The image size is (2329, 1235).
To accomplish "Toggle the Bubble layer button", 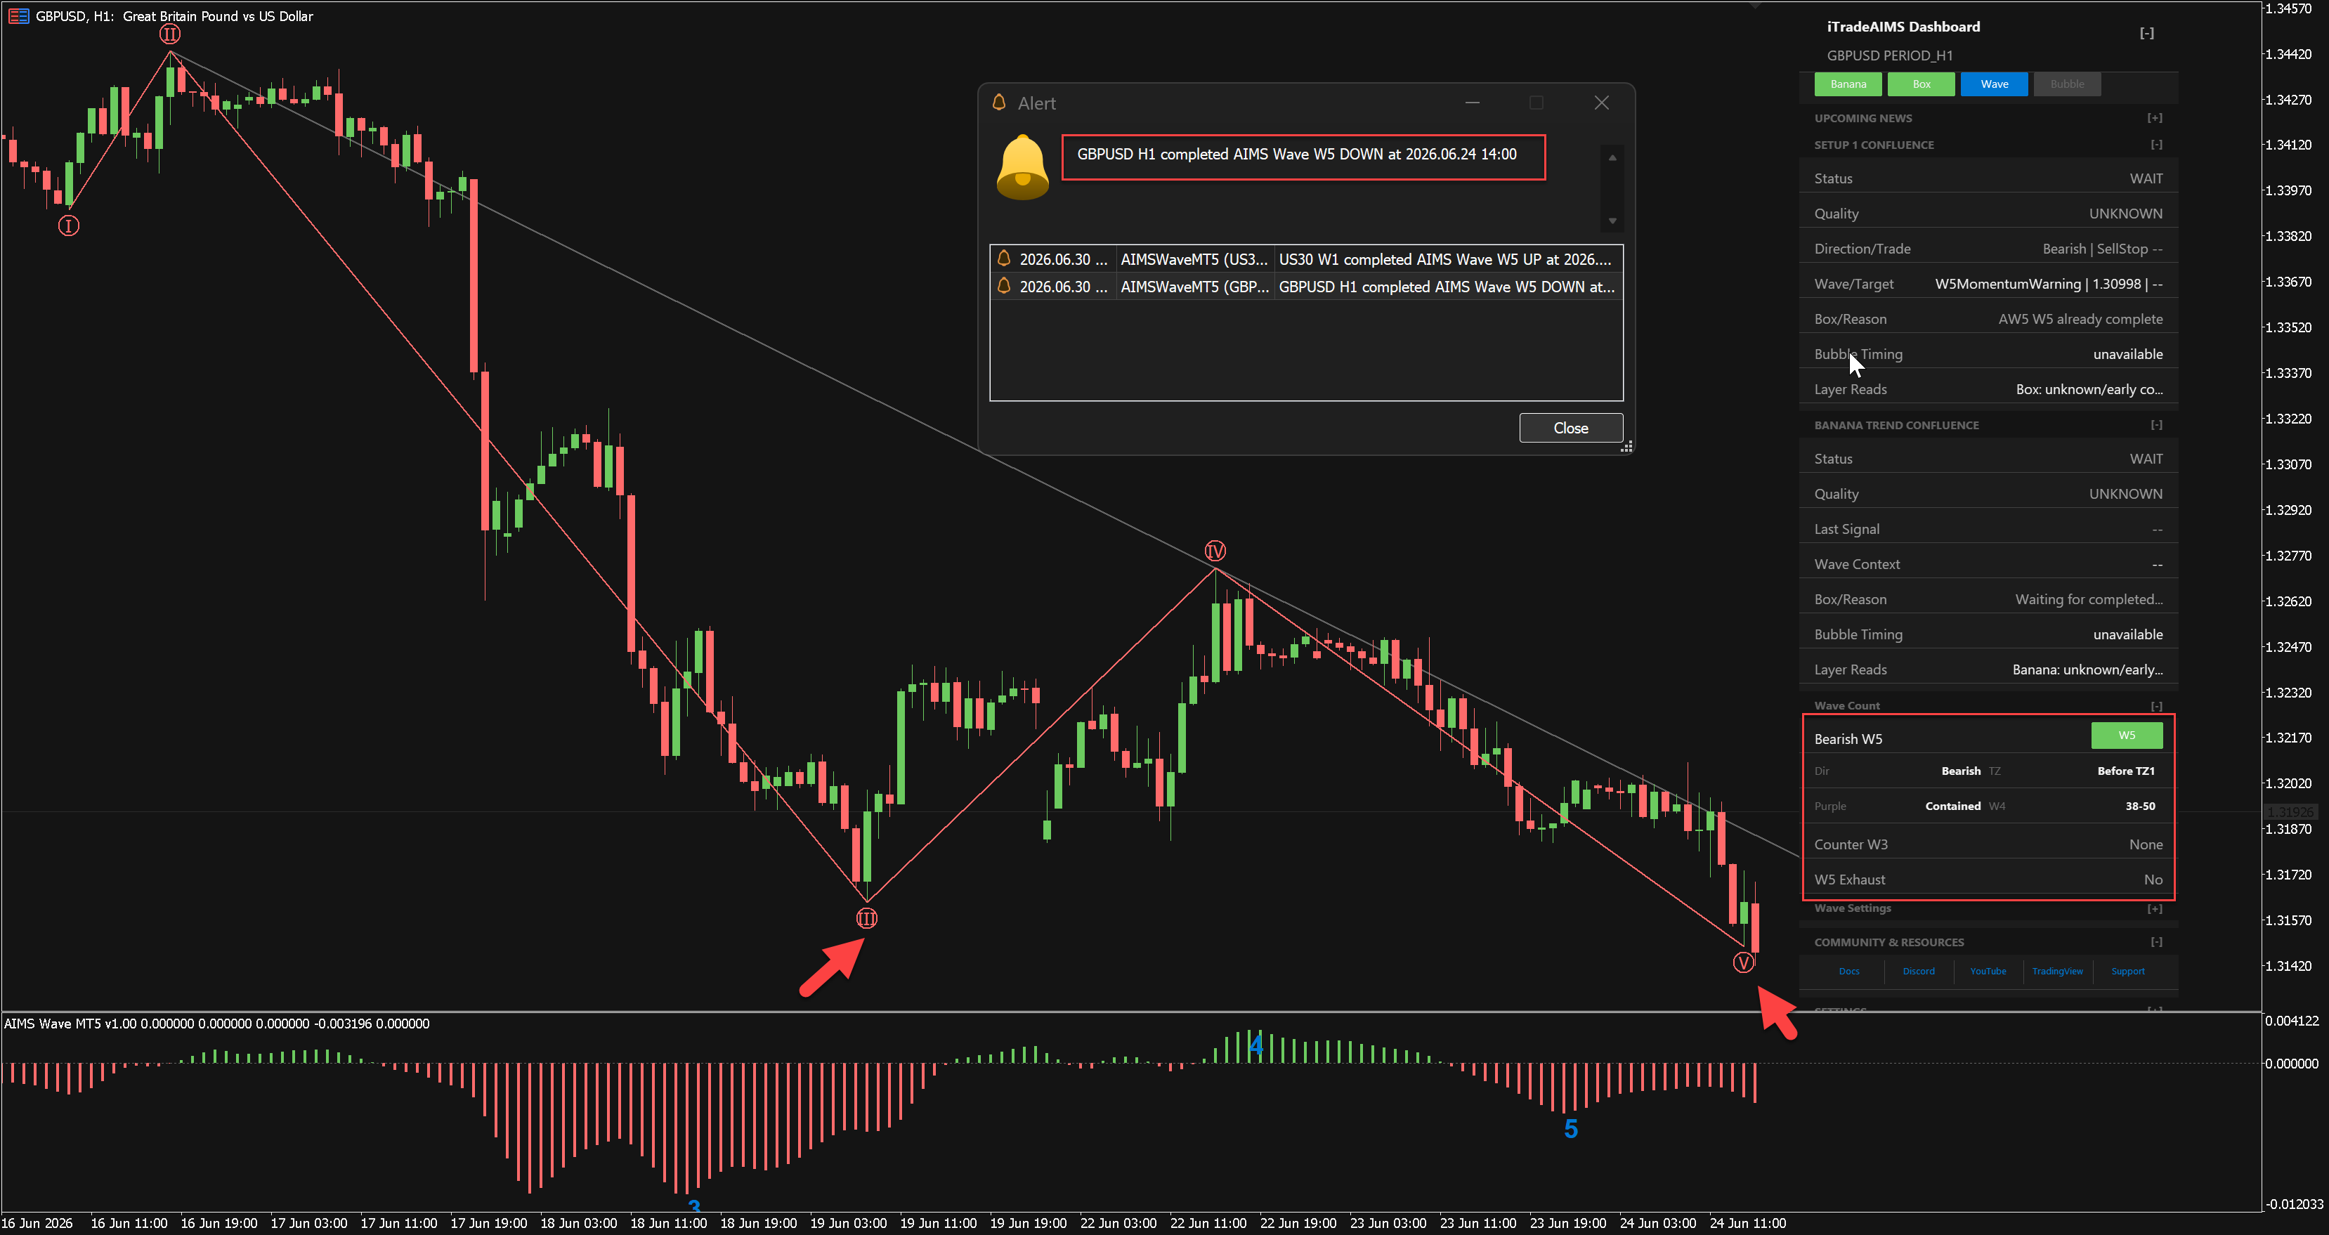I will (x=2067, y=84).
